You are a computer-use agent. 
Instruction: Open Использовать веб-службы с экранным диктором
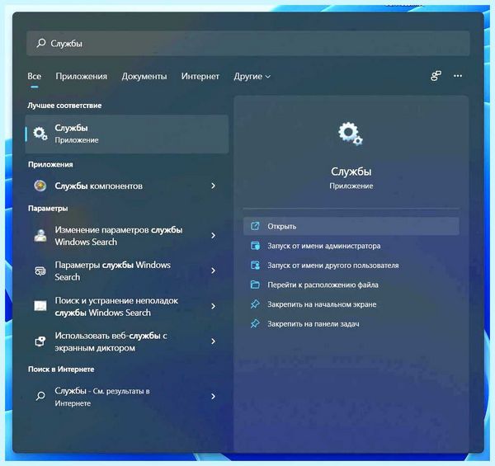[x=127, y=341]
